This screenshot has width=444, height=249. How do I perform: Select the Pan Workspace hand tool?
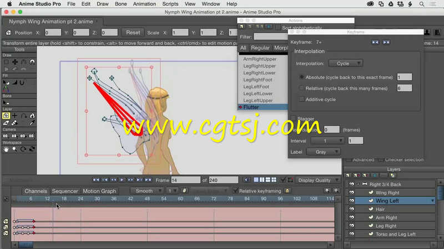tap(6, 149)
